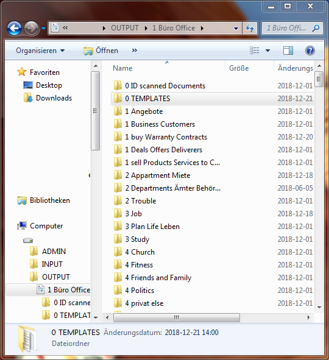Click OUTPUT in the address breadcrumb
This screenshot has height=360, width=329.
tap(125, 28)
